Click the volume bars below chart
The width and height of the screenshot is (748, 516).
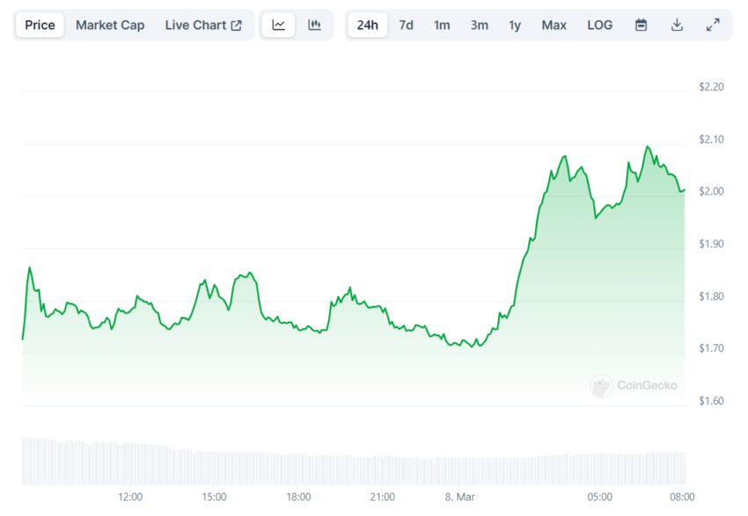coord(352,467)
